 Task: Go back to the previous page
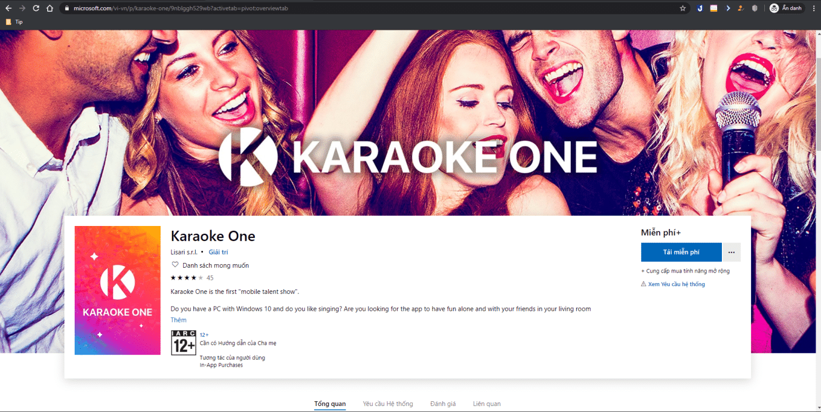pyautogui.click(x=8, y=8)
